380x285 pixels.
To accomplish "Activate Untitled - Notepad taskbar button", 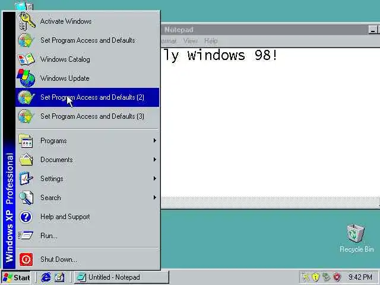I will pyautogui.click(x=121, y=277).
